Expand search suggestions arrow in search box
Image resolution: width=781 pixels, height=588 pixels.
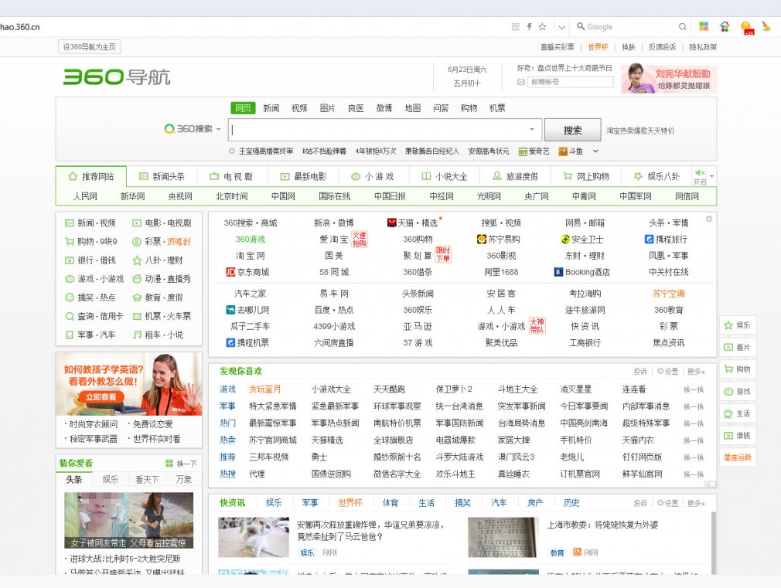531,130
